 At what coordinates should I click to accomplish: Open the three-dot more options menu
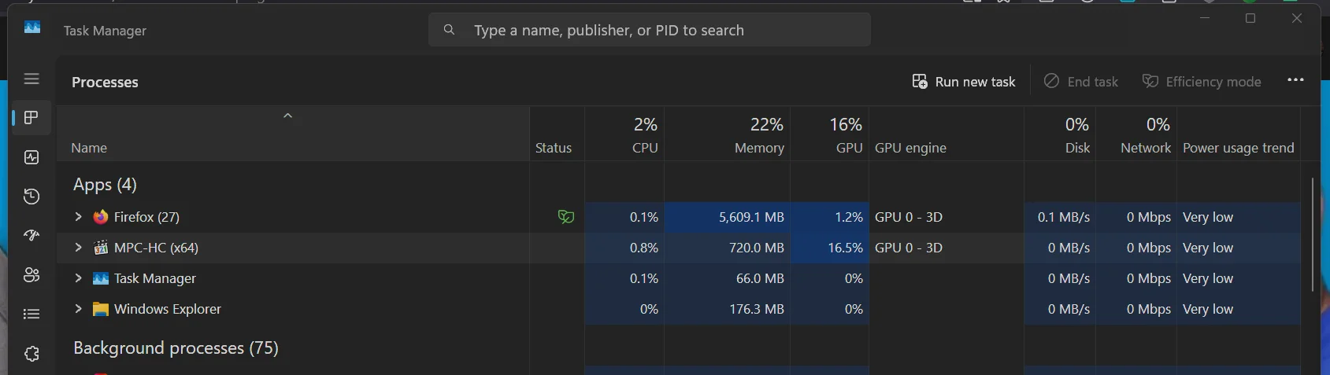click(1295, 80)
